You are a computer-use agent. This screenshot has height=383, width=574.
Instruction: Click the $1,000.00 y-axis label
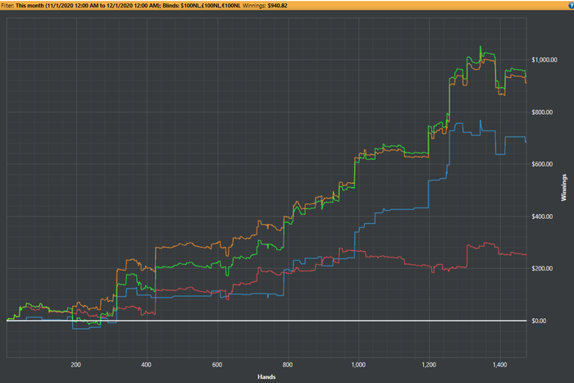pos(544,60)
